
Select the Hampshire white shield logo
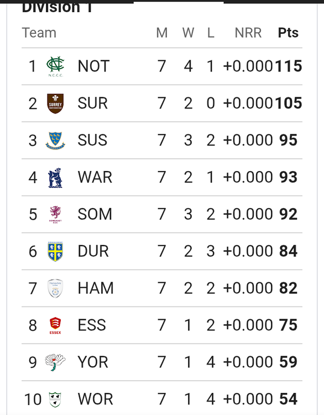pyautogui.click(x=55, y=288)
